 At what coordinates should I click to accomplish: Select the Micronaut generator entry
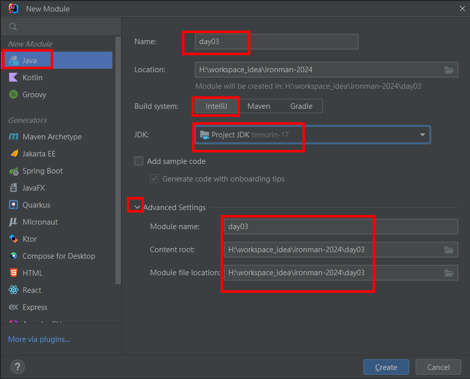[39, 222]
